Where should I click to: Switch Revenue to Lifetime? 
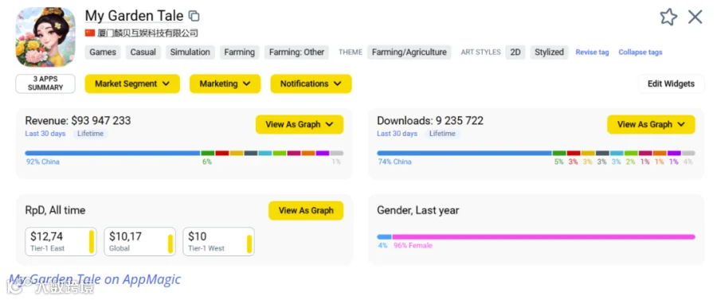90,134
